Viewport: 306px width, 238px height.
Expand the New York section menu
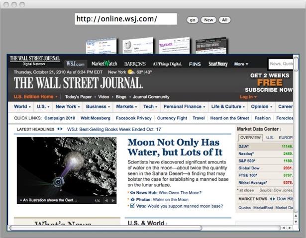(x=68, y=107)
